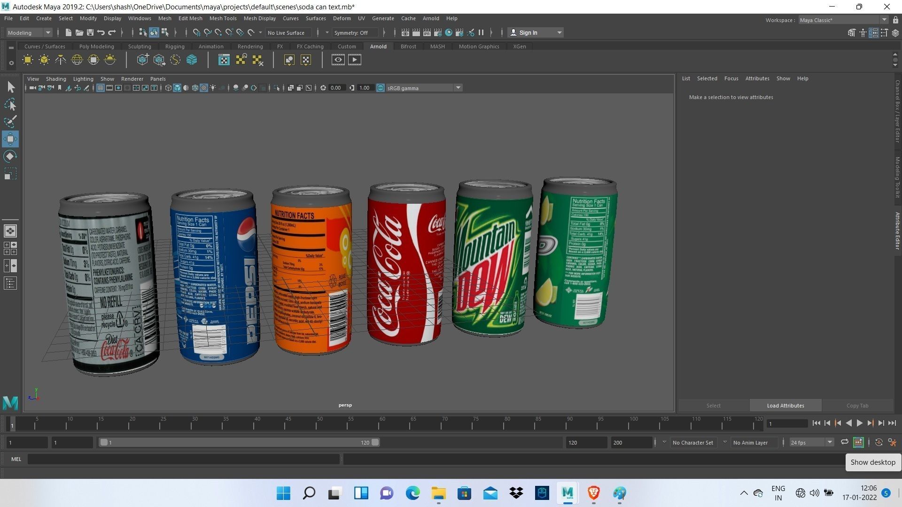Click Arnold Render play icon
This screenshot has width=902, height=507.
(355, 60)
